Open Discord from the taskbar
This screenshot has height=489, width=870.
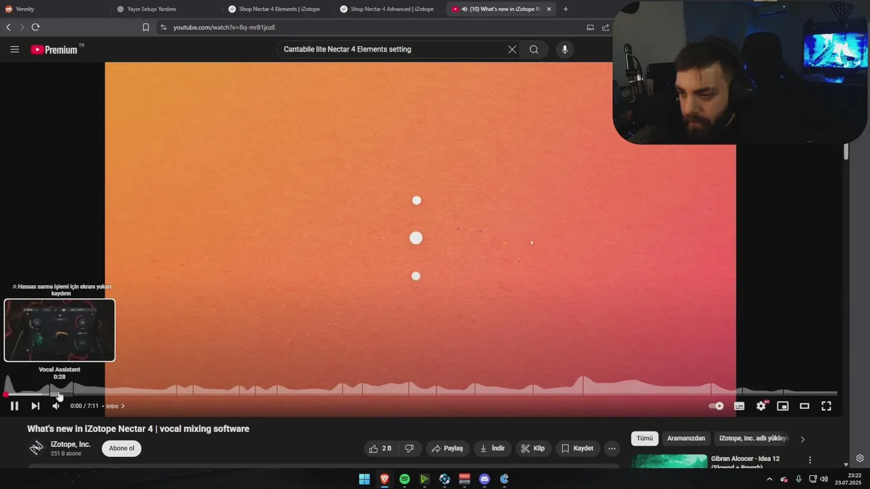click(x=484, y=479)
